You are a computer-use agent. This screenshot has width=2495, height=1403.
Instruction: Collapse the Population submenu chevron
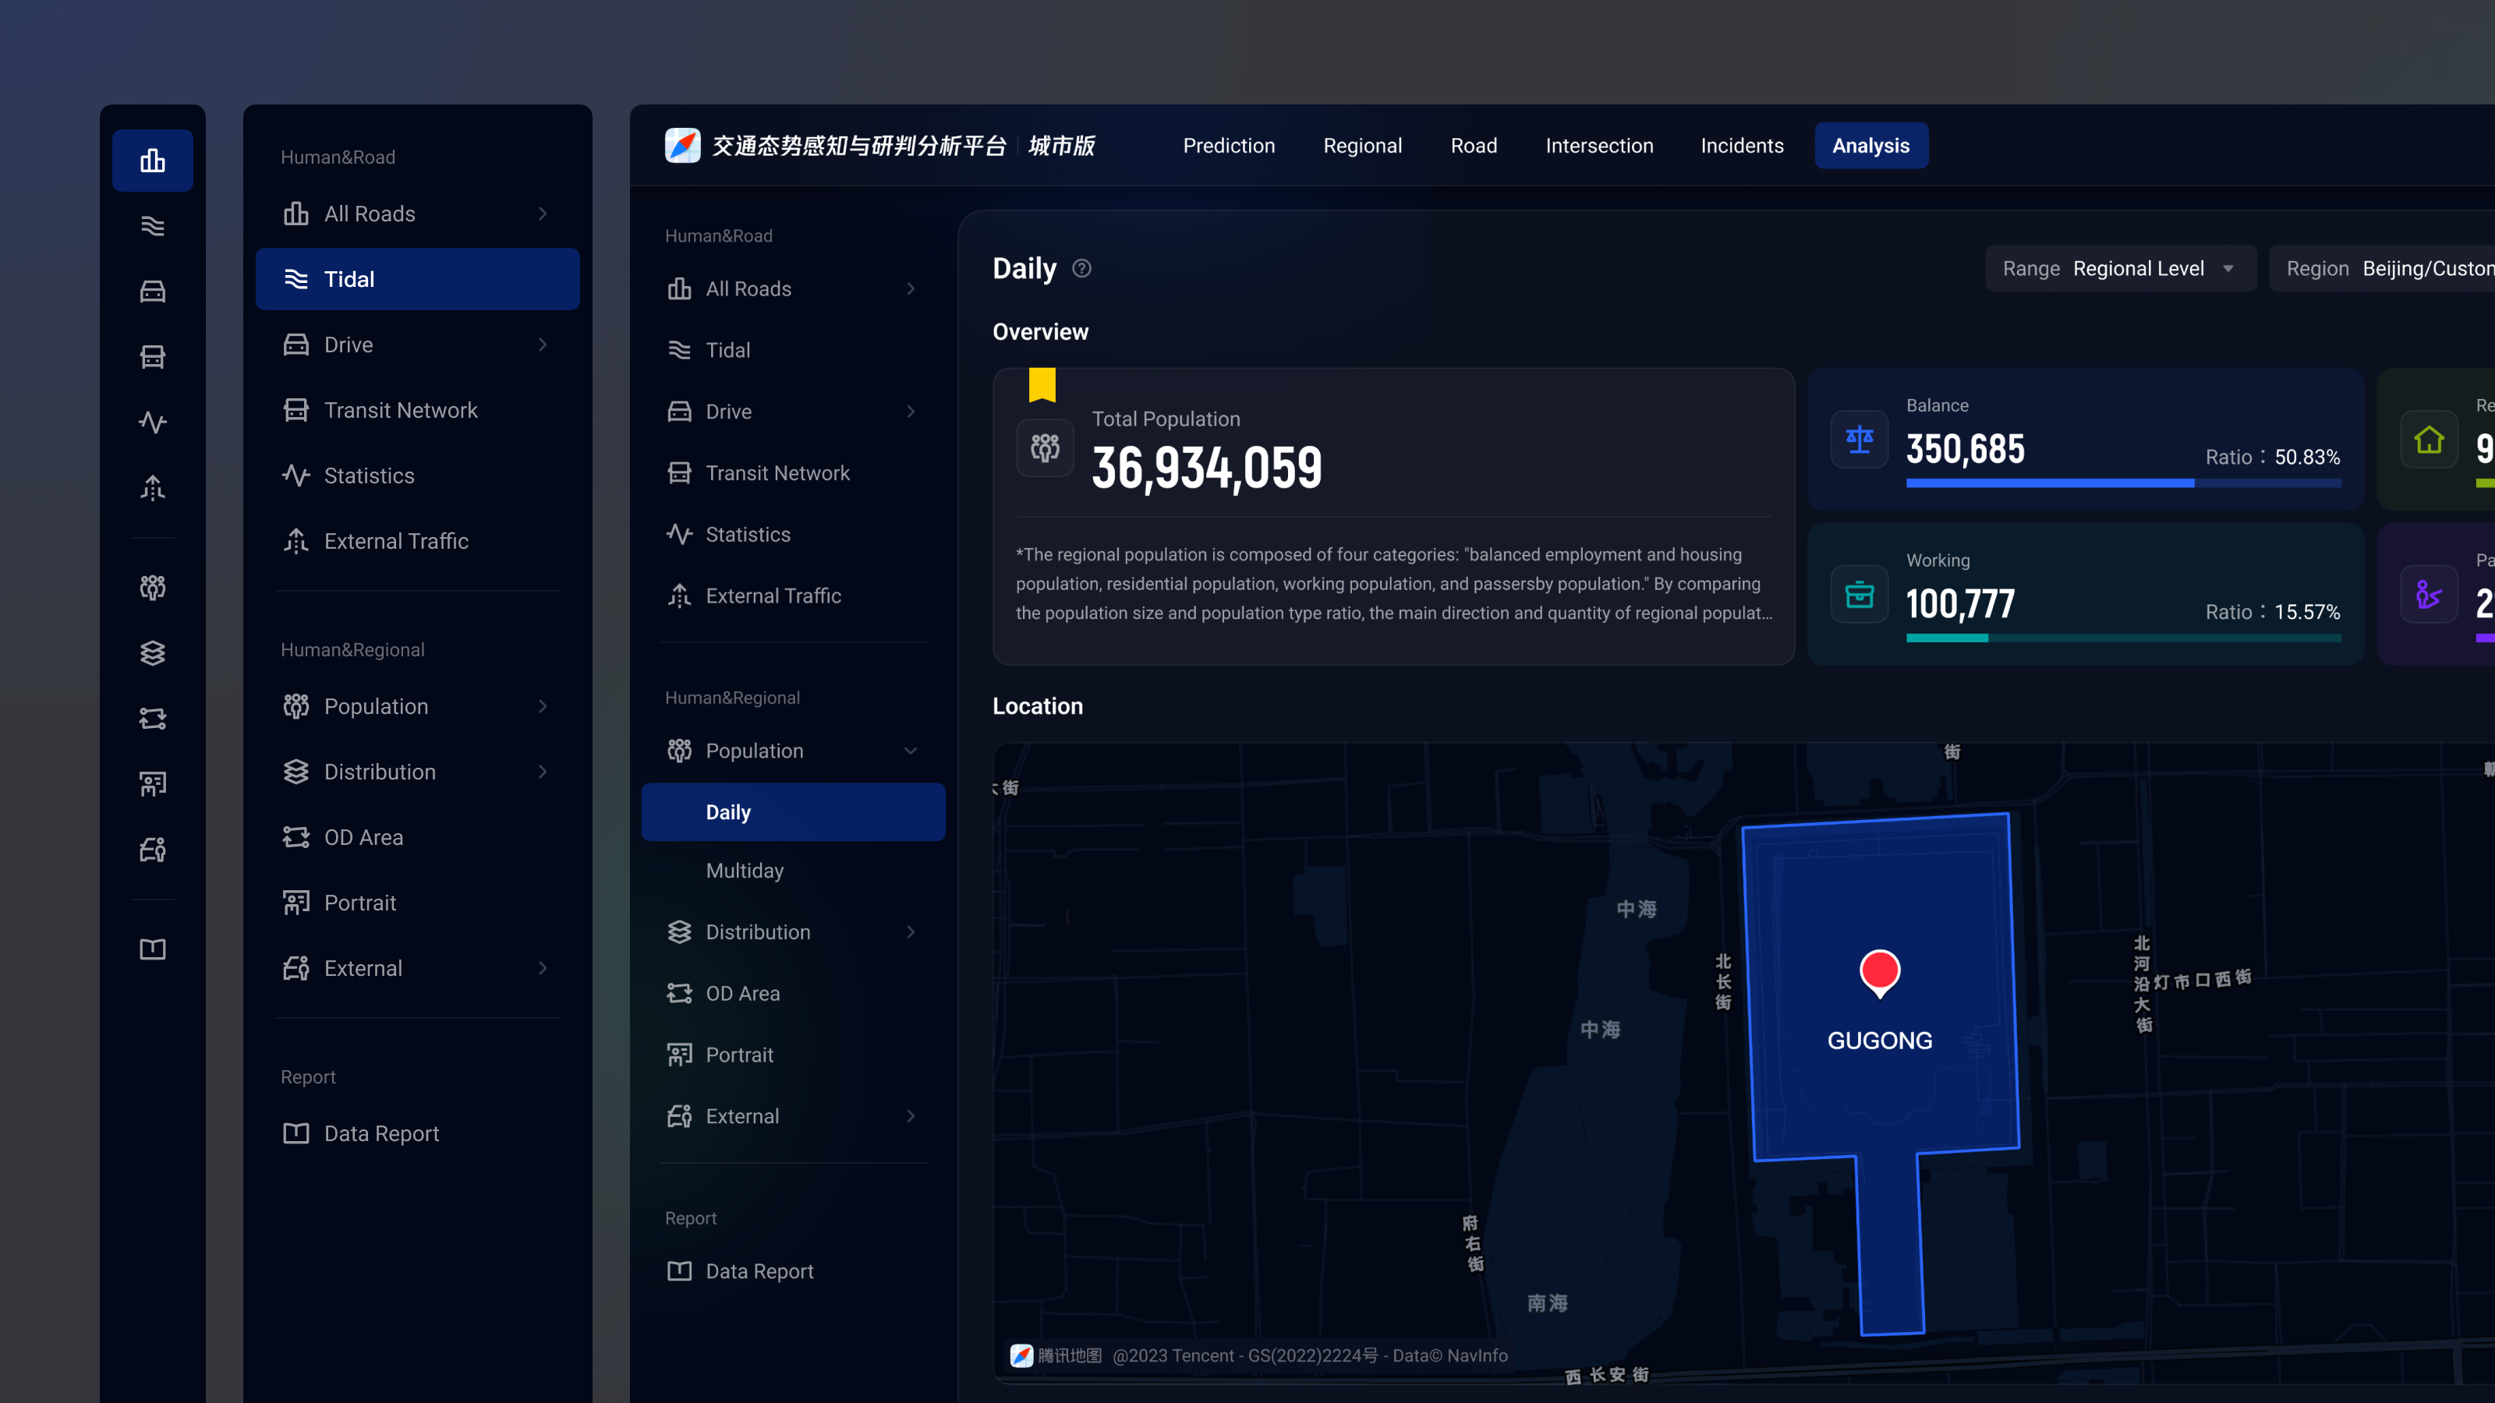click(x=911, y=751)
